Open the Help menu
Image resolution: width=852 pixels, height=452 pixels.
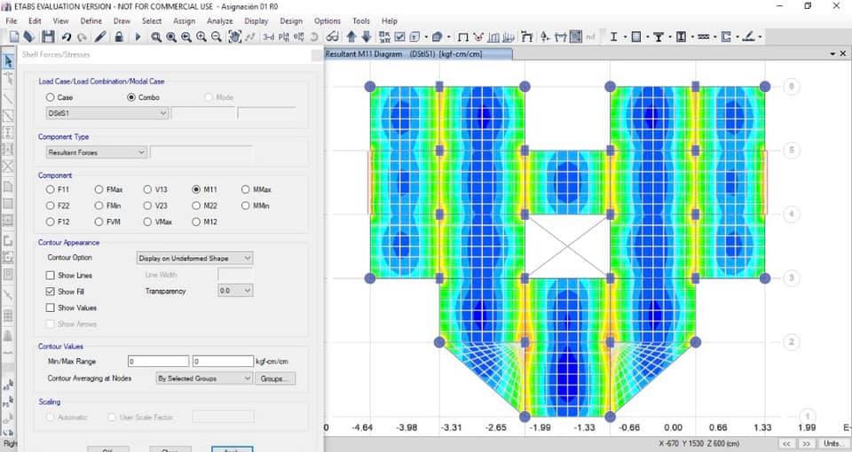[389, 20]
